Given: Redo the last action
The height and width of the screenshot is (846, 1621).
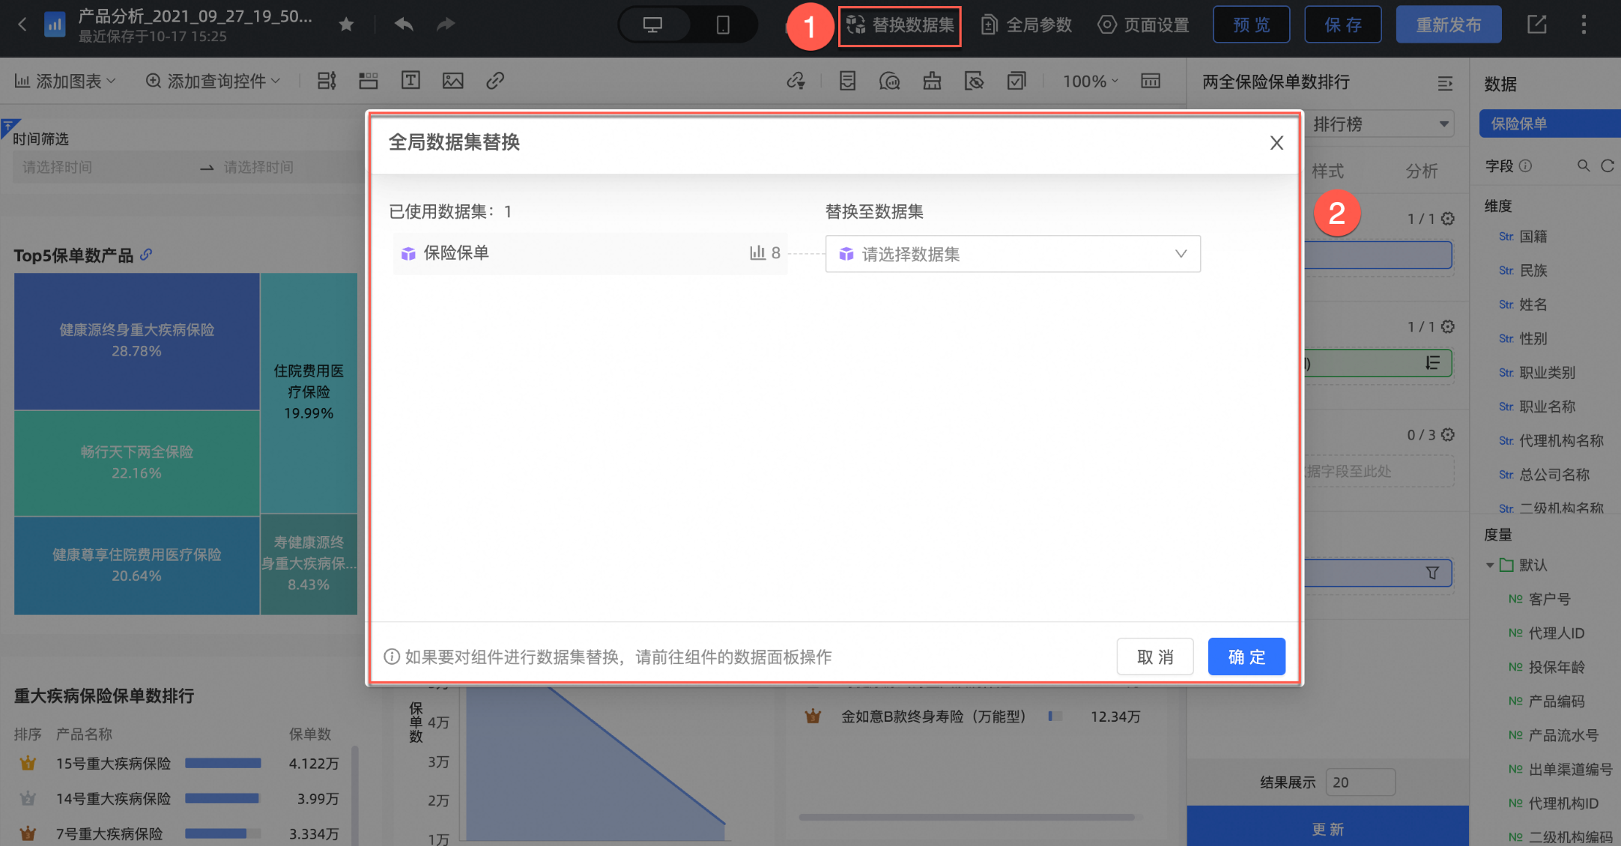Looking at the screenshot, I should 446,25.
